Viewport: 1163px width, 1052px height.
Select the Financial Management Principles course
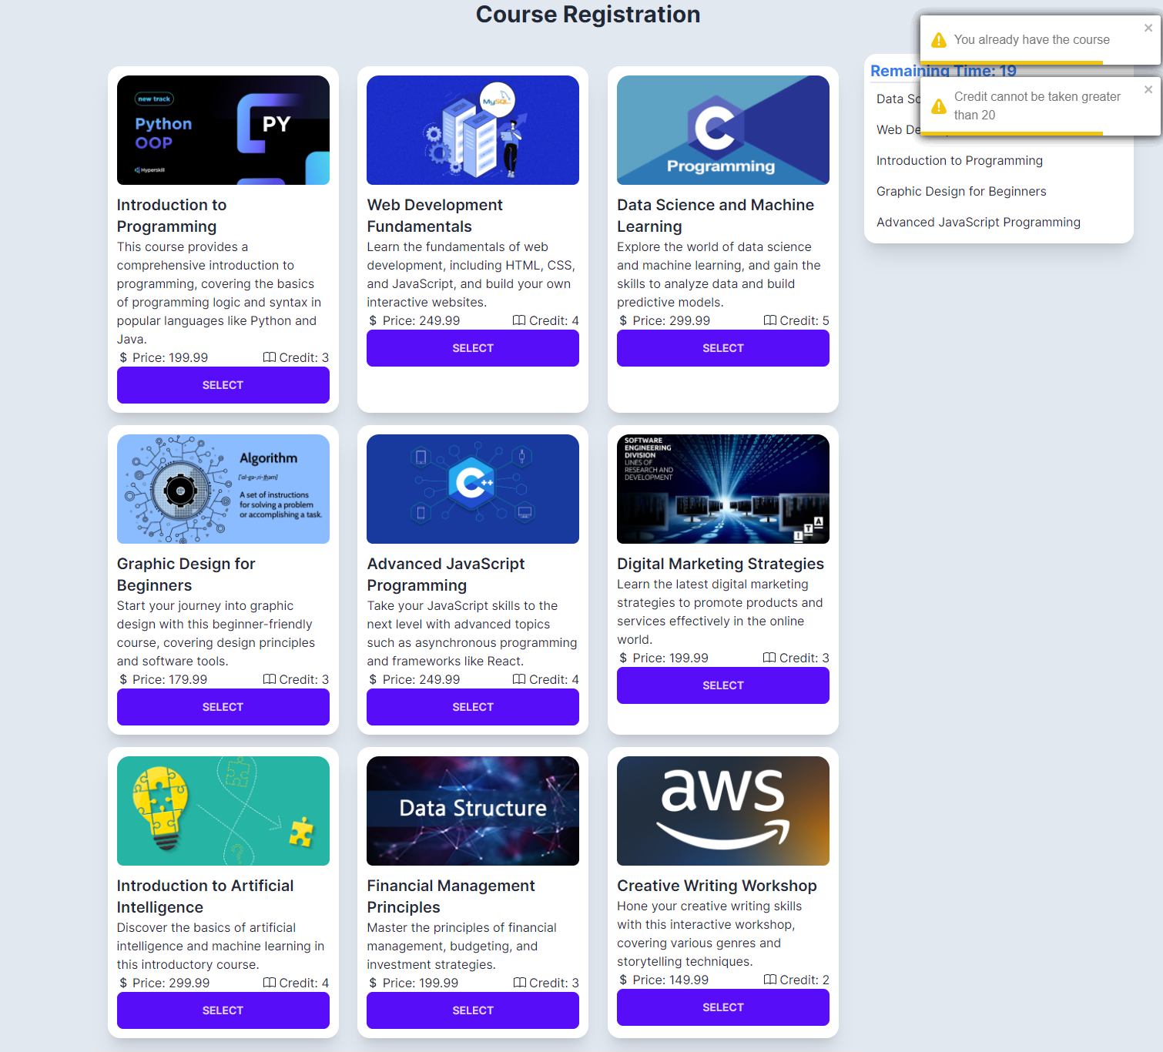(x=472, y=1010)
